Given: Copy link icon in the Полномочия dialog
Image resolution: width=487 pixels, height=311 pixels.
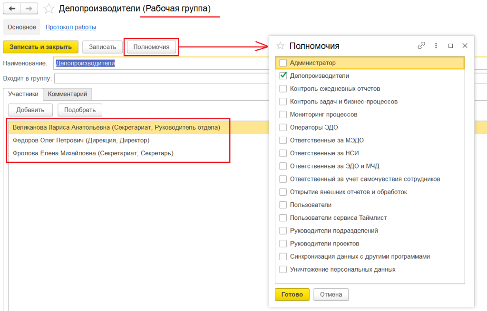Looking at the screenshot, I should [x=421, y=46].
